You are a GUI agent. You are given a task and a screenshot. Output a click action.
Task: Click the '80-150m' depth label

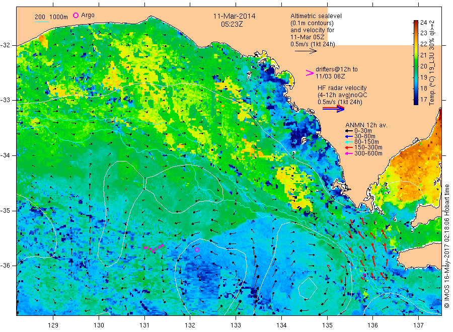click(366, 142)
